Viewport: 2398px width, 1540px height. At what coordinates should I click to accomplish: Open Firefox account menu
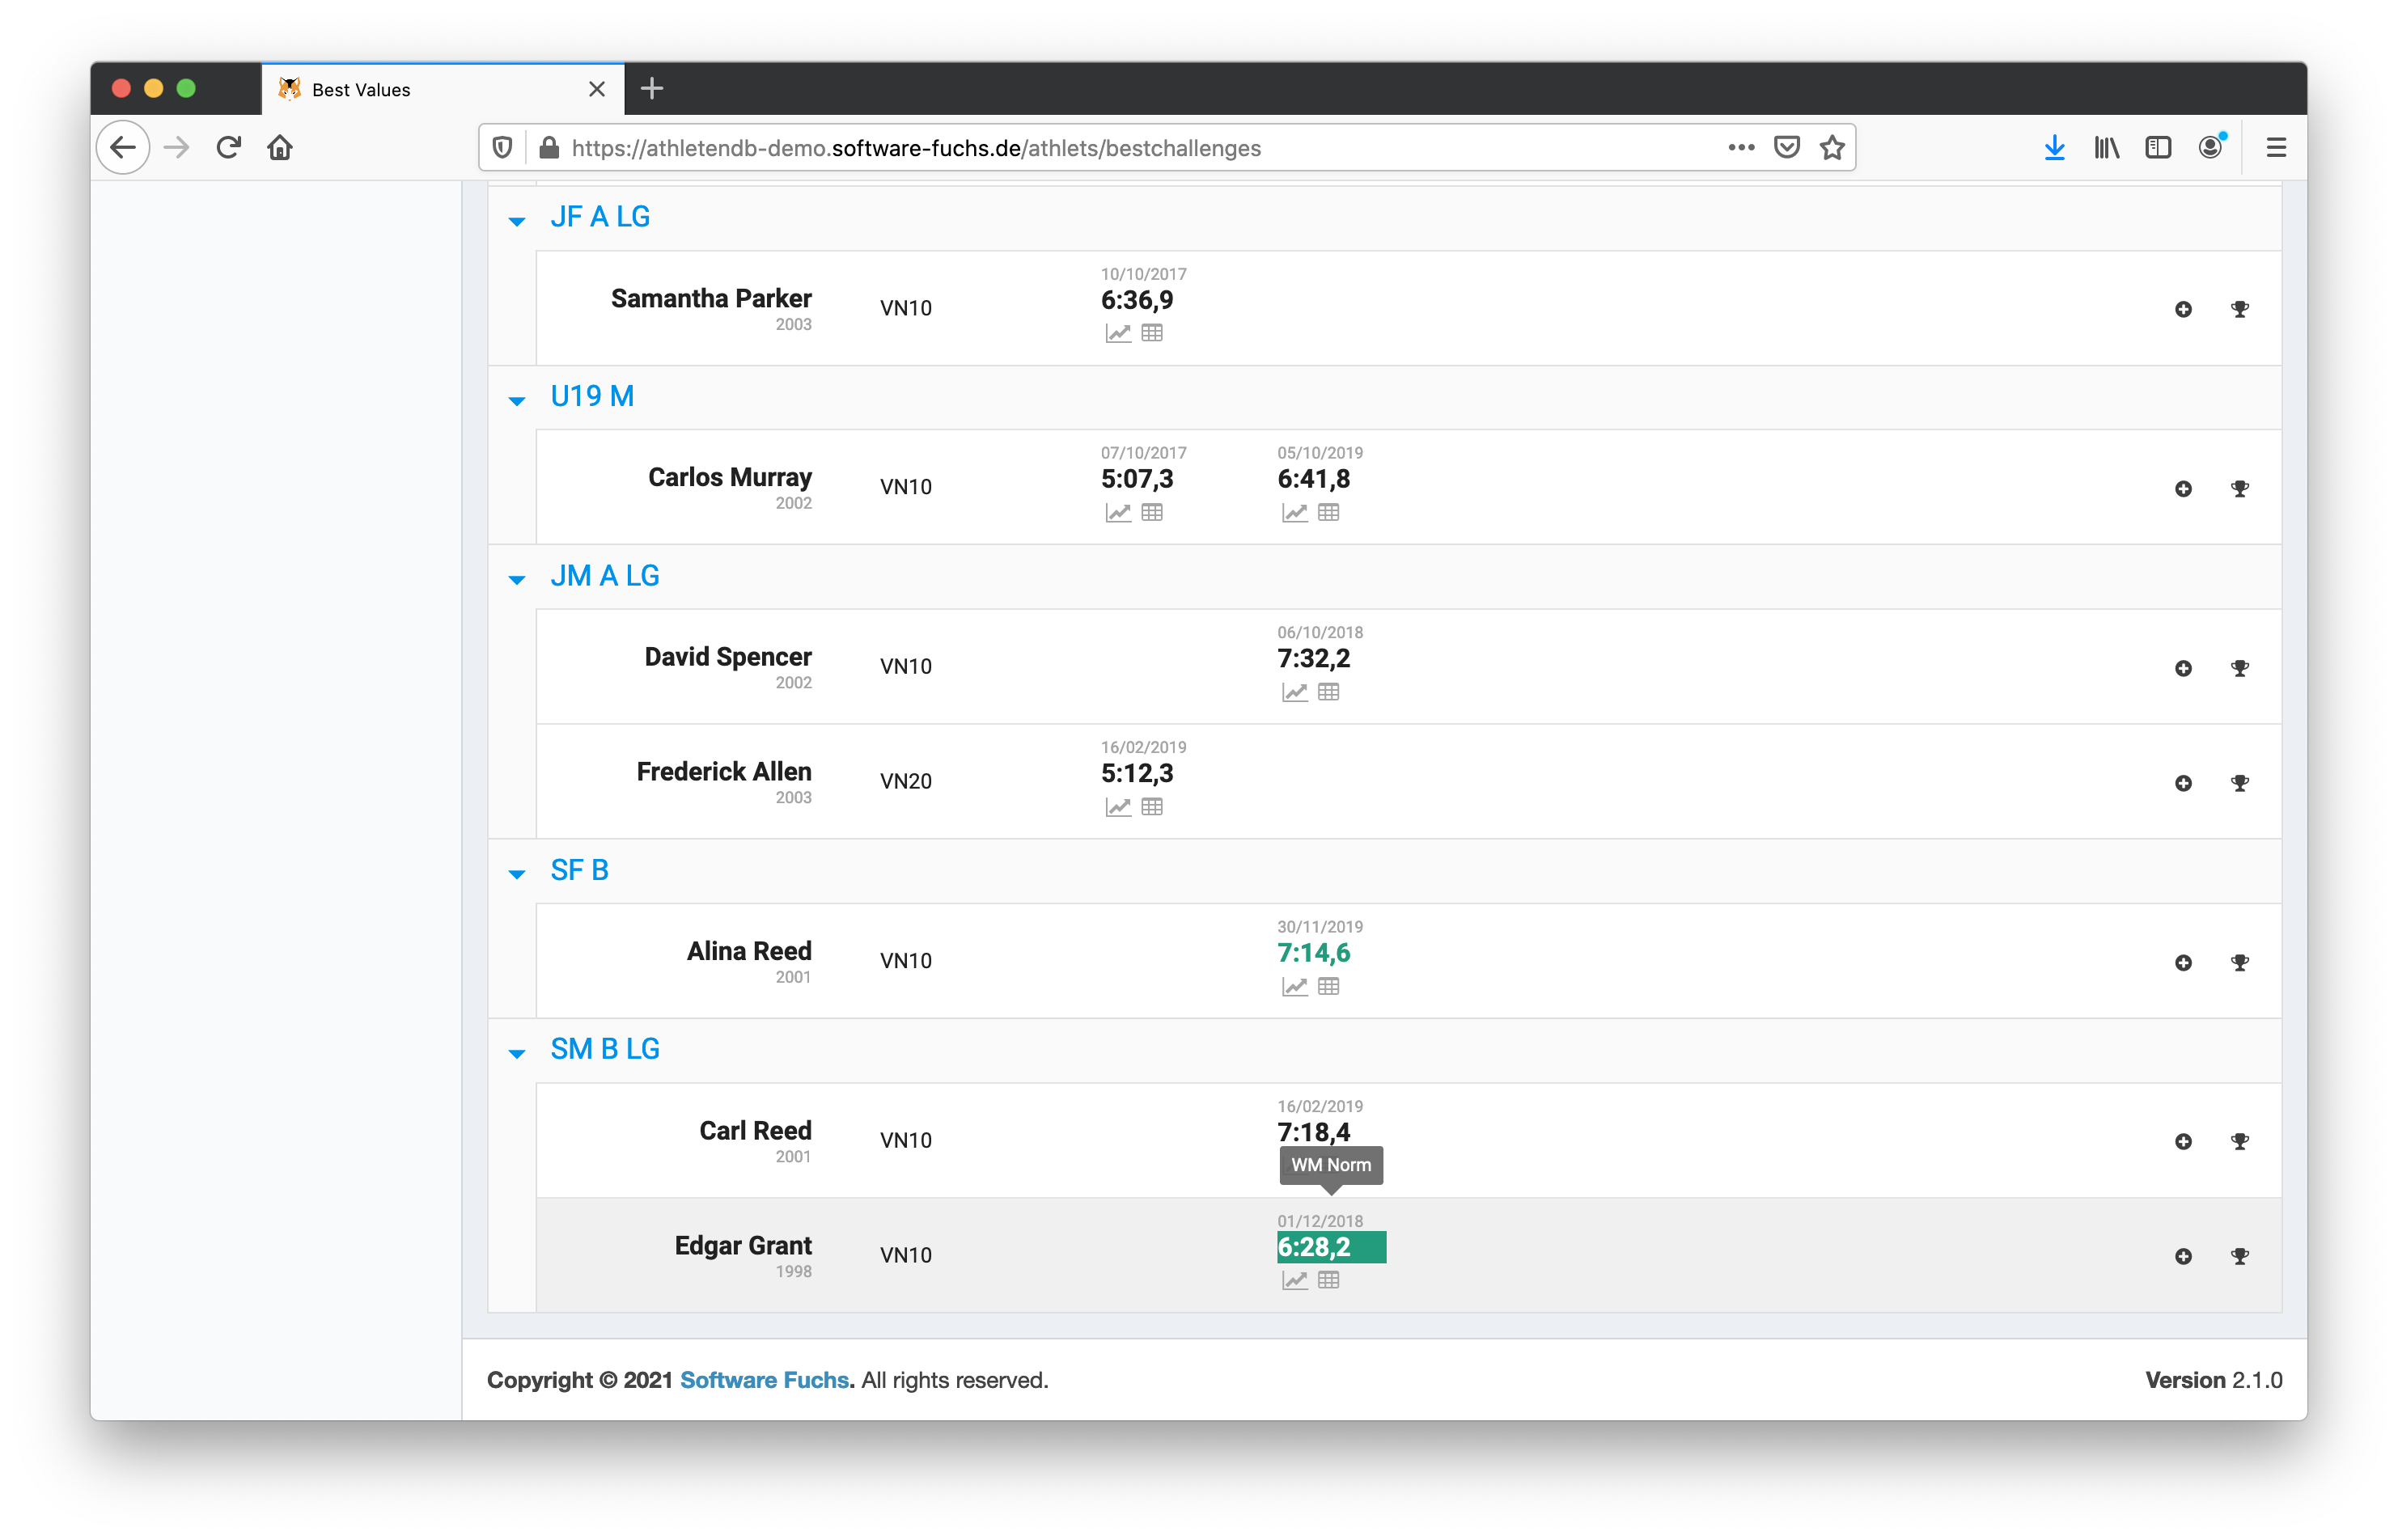click(2211, 147)
